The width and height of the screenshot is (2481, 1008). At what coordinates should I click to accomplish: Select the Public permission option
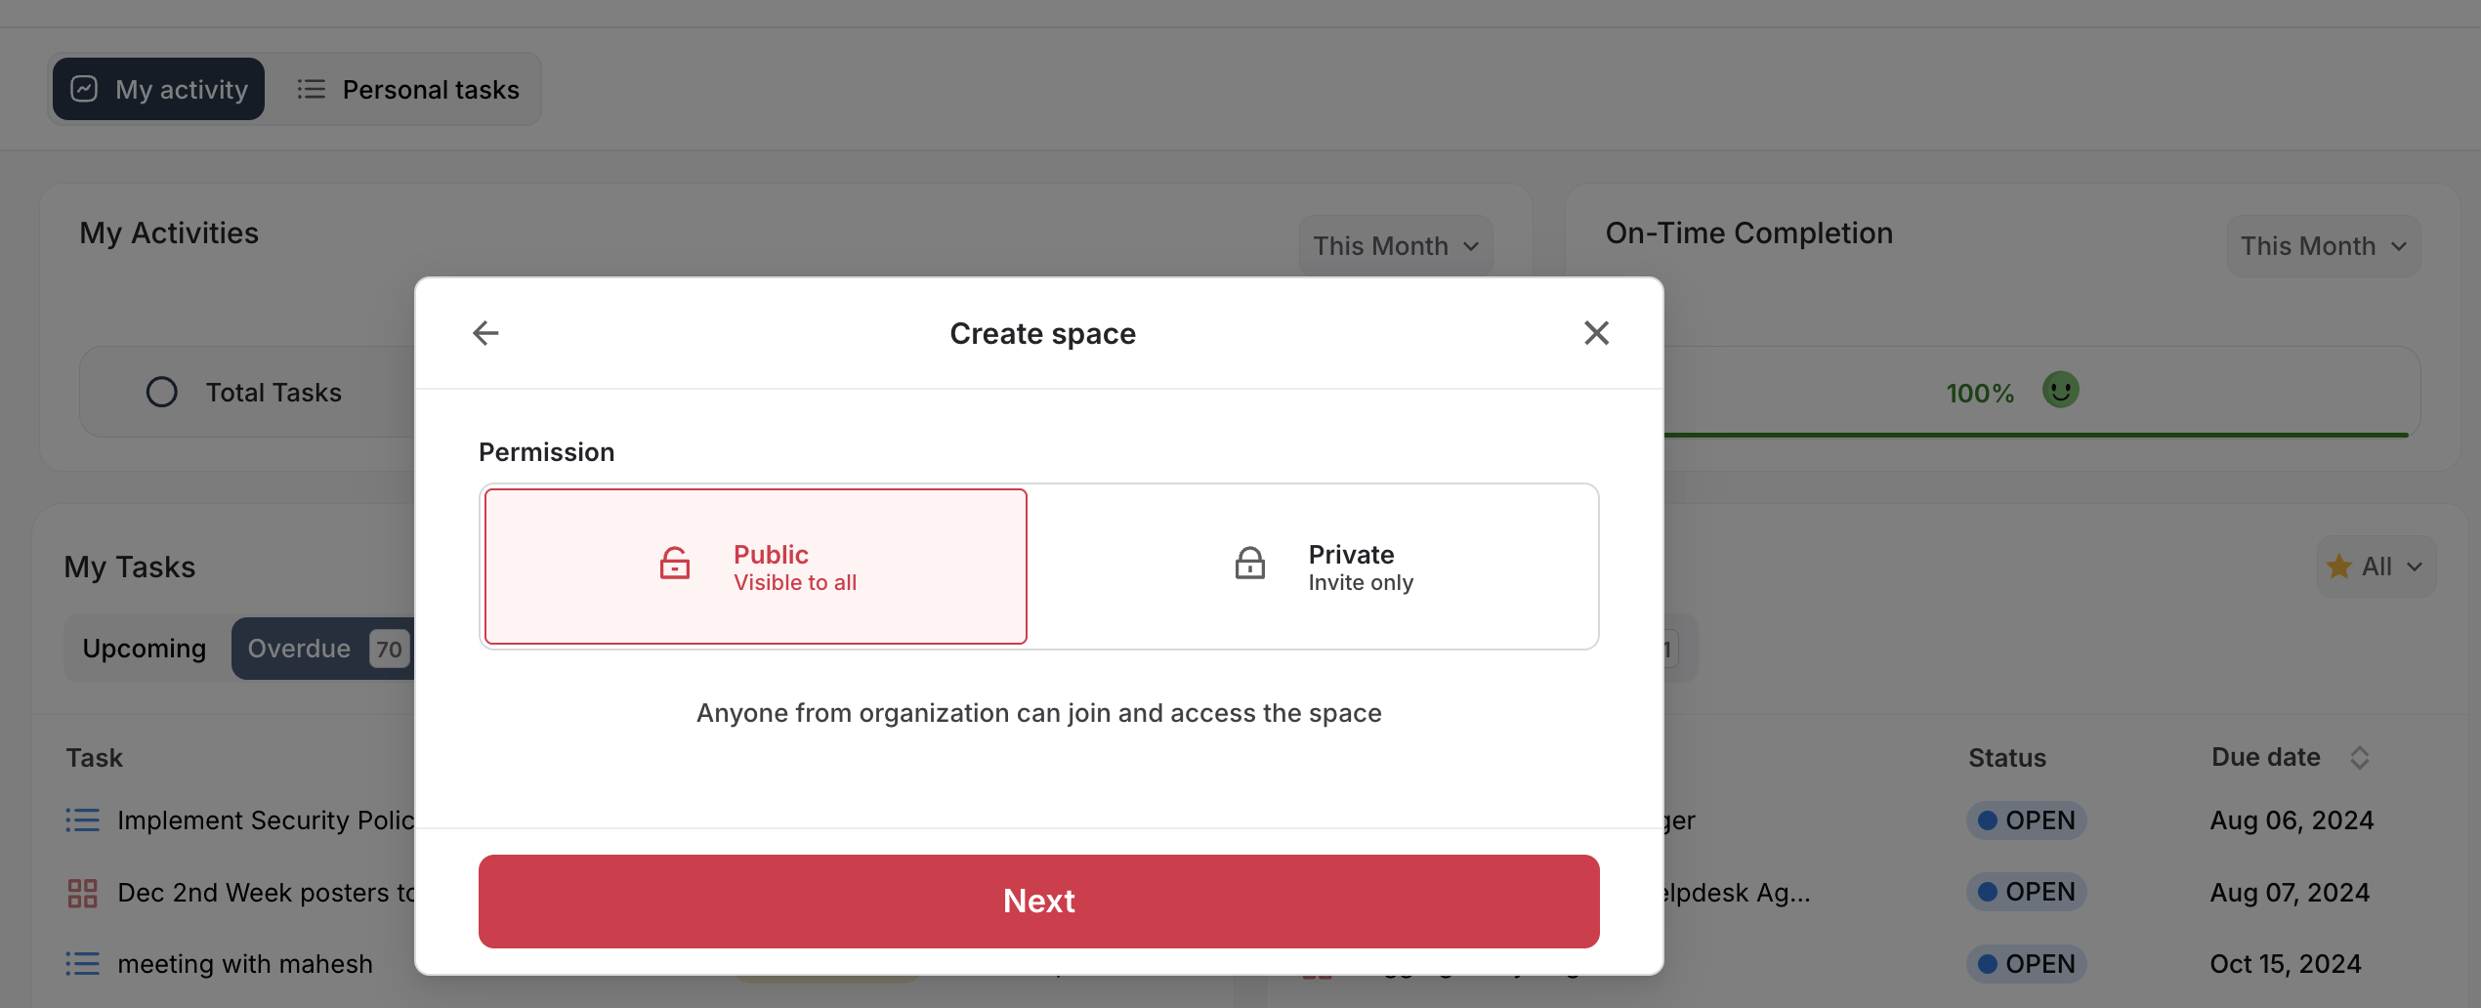[x=755, y=567]
